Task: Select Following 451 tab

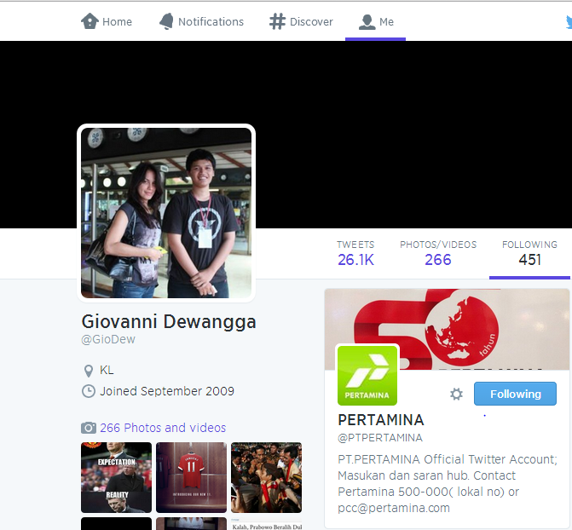Action: coord(529,254)
